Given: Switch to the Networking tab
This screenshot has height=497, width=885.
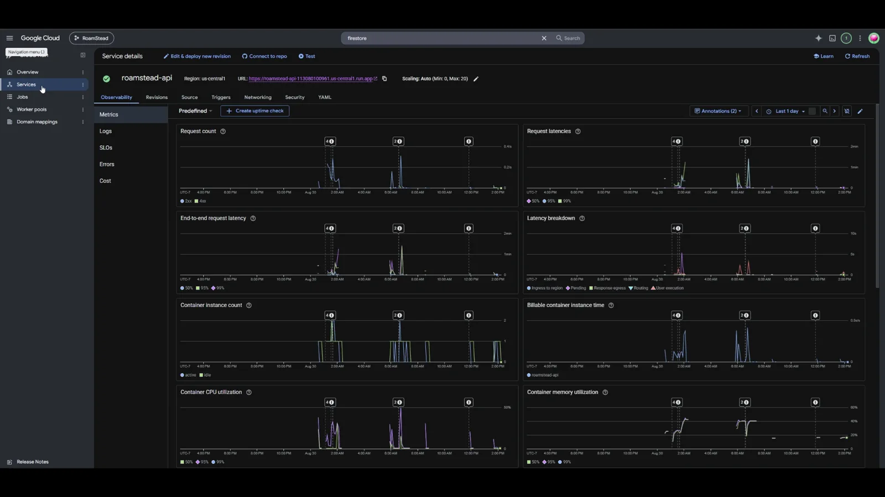Looking at the screenshot, I should (x=258, y=97).
